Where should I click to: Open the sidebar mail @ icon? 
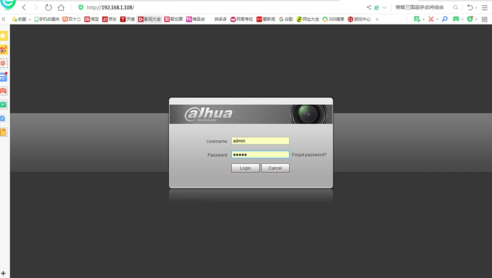click(3, 63)
